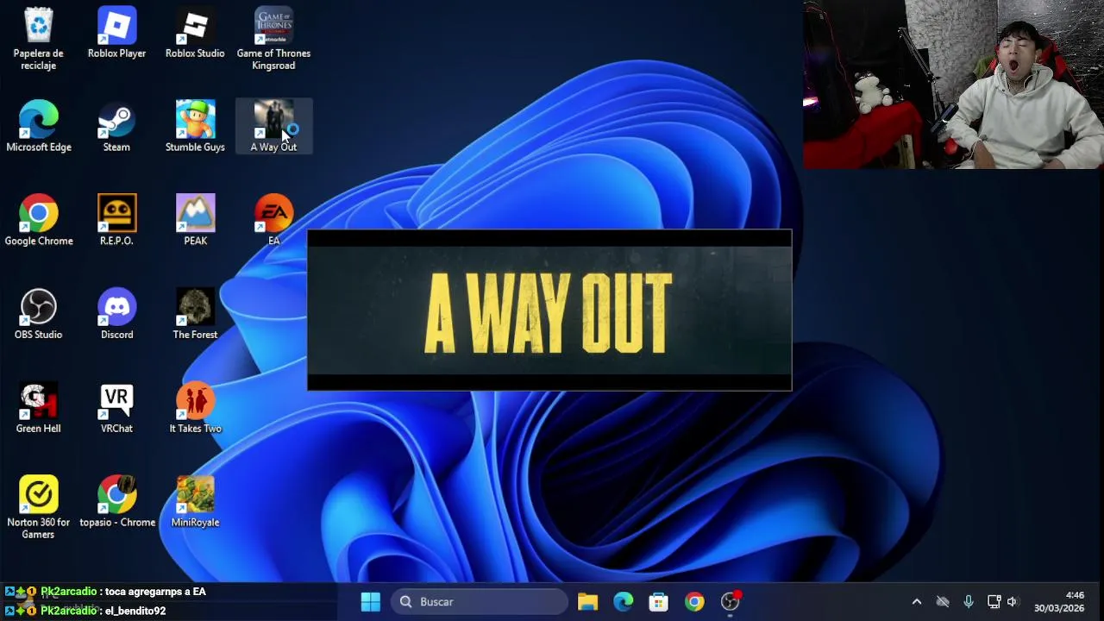The height and width of the screenshot is (621, 1104).
Task: Open the Windows Start menu
Action: point(371,602)
